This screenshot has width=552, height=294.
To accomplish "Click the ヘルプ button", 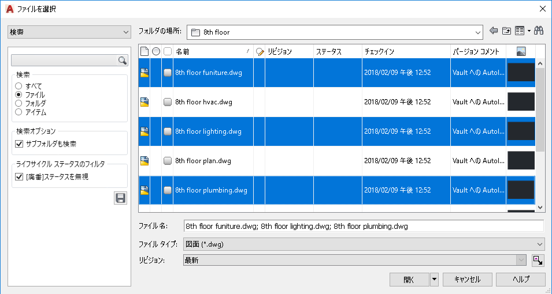I will (x=521, y=280).
